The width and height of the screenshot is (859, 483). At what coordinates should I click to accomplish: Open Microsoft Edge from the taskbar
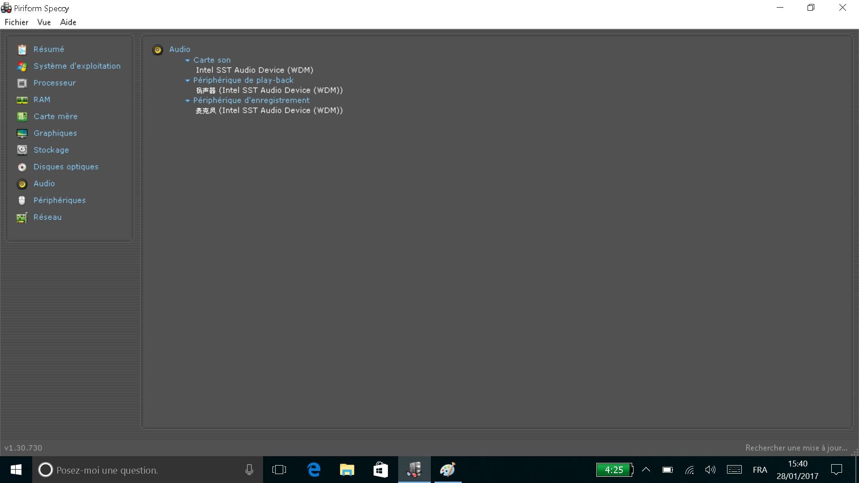[x=314, y=470]
